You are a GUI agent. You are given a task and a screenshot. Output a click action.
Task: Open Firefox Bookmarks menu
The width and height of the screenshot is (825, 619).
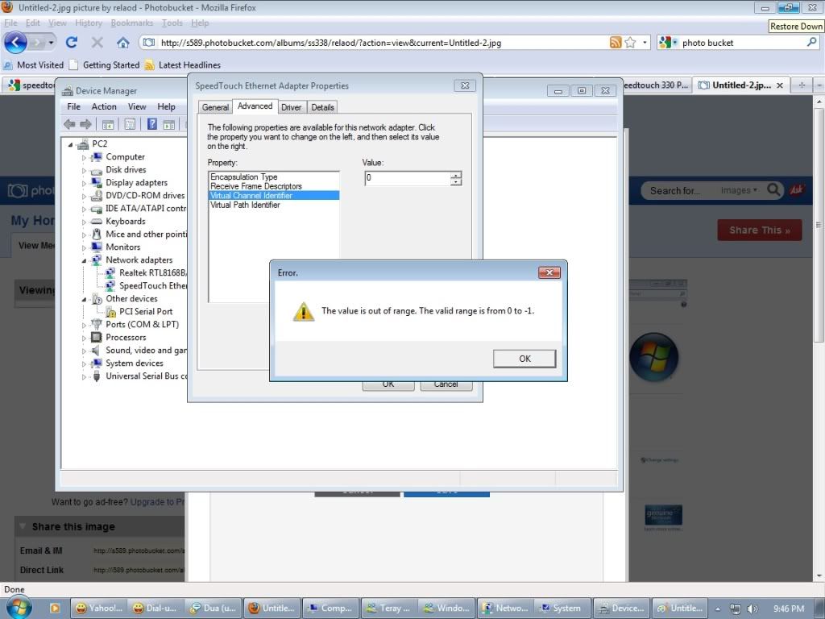point(131,23)
